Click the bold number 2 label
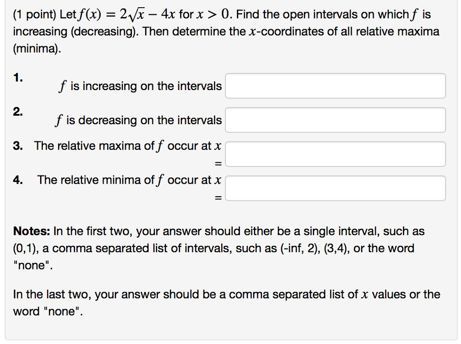 coord(18,112)
